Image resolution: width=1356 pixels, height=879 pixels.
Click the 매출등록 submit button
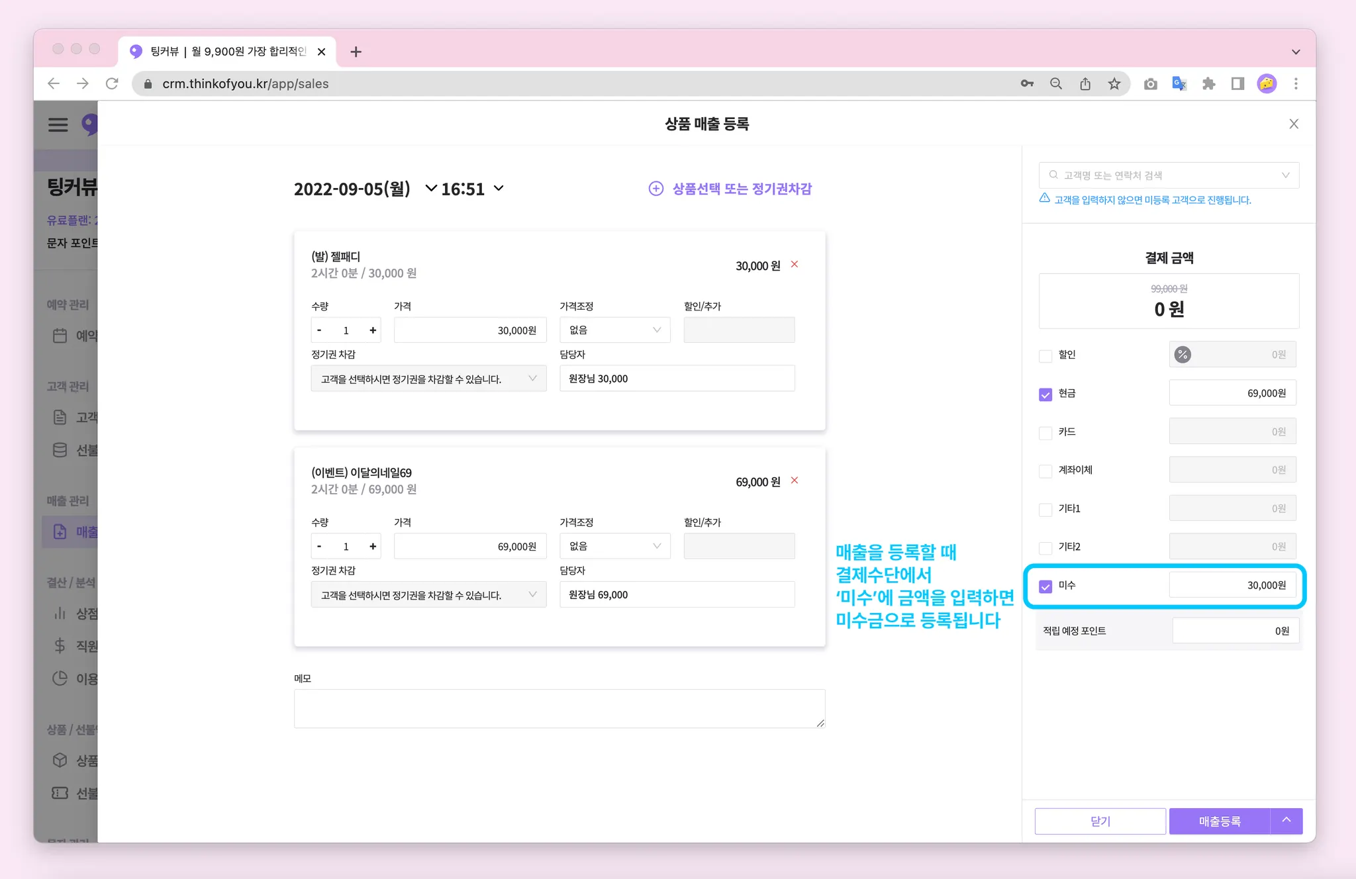[1219, 821]
